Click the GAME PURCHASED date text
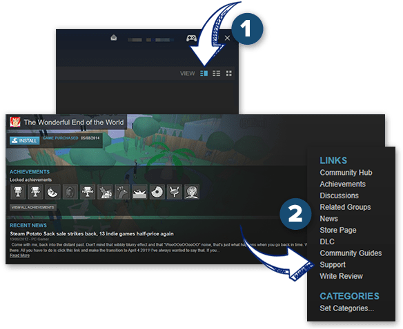403x329 pixels. point(90,138)
